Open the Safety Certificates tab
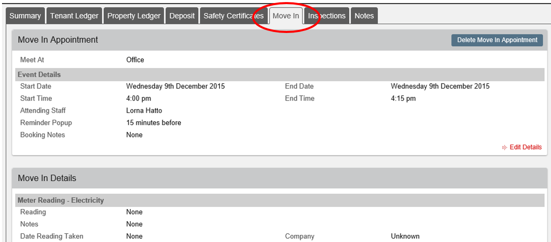The image size is (551, 242). (234, 16)
